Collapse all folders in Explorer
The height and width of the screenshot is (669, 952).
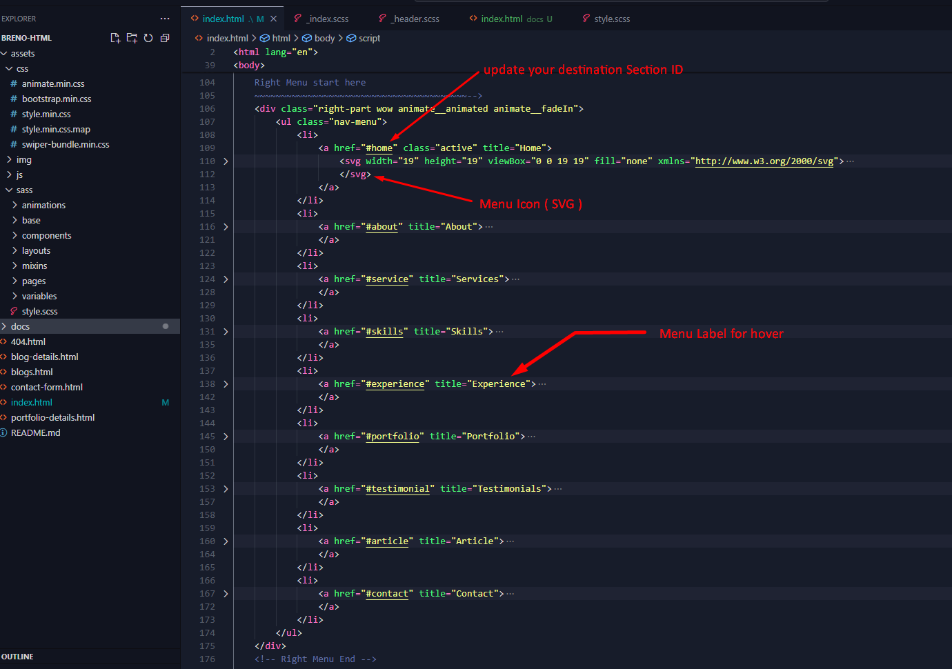165,38
